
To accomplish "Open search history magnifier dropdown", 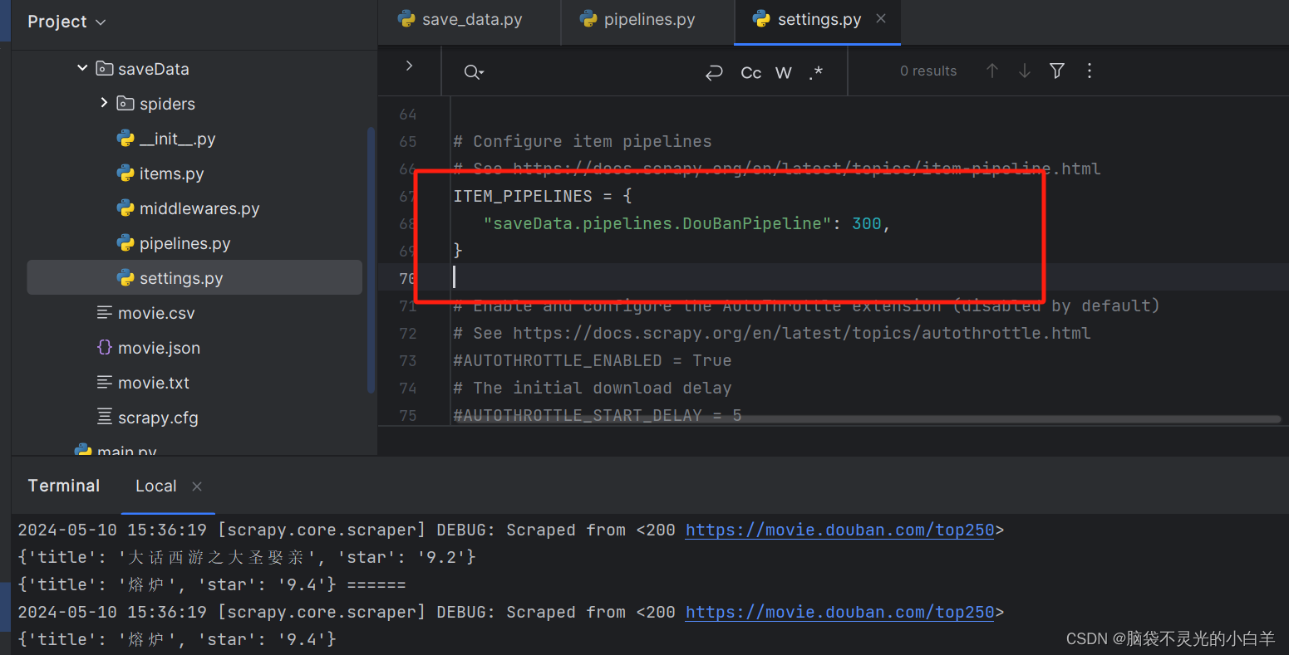I will click(474, 72).
